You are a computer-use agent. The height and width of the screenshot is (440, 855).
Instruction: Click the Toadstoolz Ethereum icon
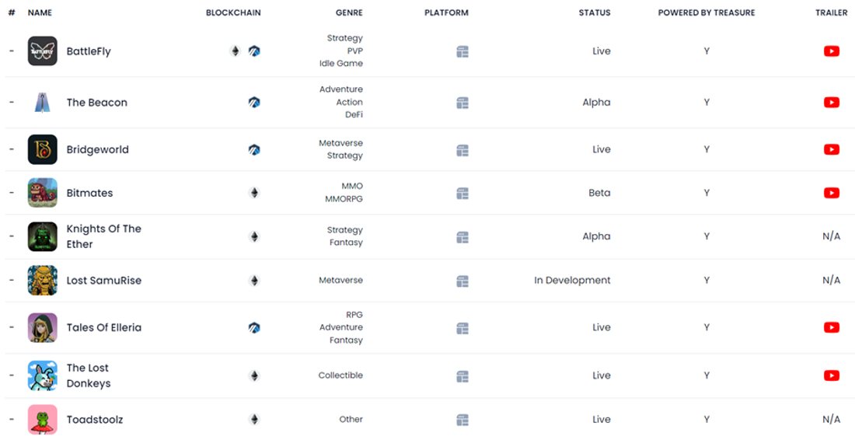click(254, 420)
